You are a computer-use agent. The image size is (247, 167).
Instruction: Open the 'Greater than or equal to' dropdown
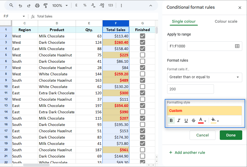tap(204, 77)
